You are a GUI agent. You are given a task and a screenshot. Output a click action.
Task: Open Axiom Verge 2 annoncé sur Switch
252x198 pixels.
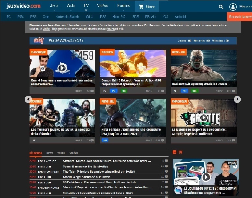[86, 177]
